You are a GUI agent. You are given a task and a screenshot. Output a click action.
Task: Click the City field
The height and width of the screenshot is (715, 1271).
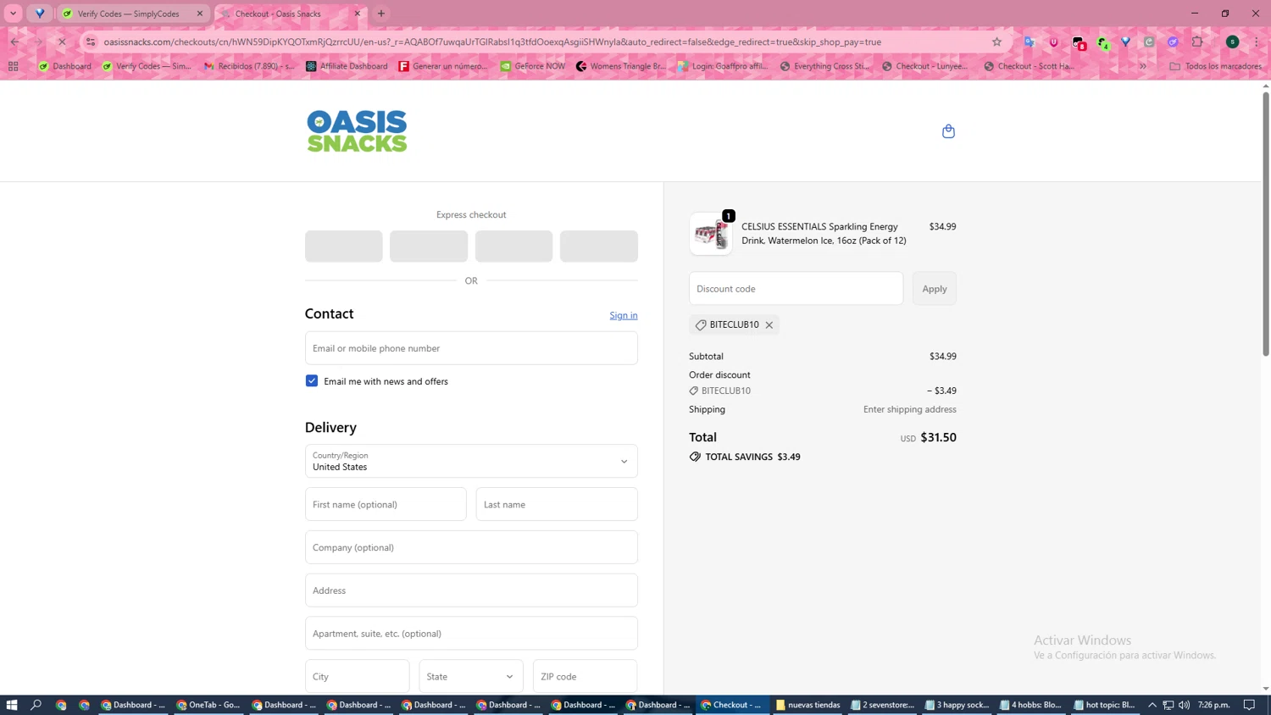357,676
